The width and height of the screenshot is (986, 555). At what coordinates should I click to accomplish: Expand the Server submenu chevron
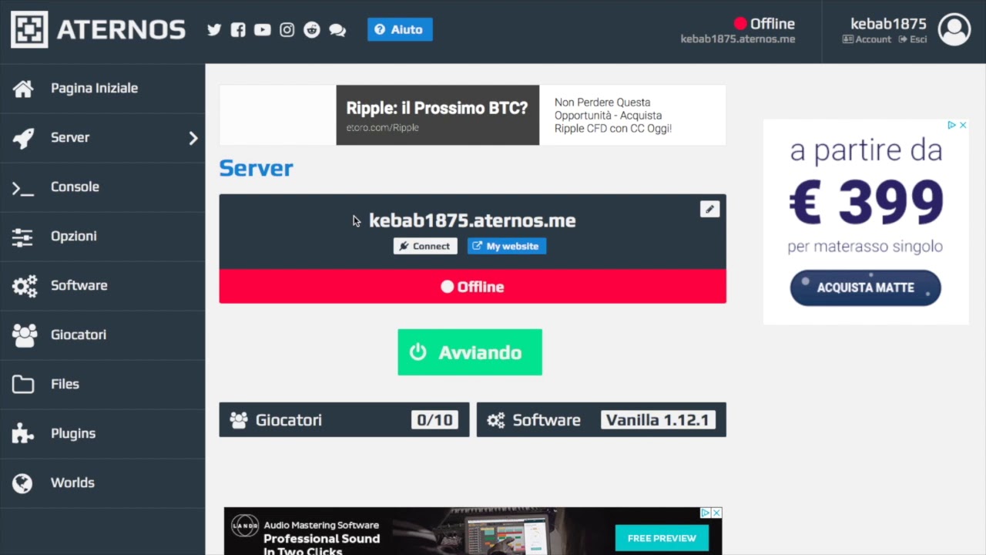point(193,138)
